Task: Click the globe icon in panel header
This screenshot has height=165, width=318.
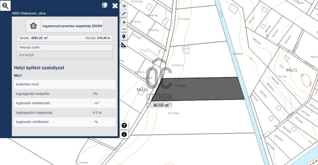Action: pos(105,6)
